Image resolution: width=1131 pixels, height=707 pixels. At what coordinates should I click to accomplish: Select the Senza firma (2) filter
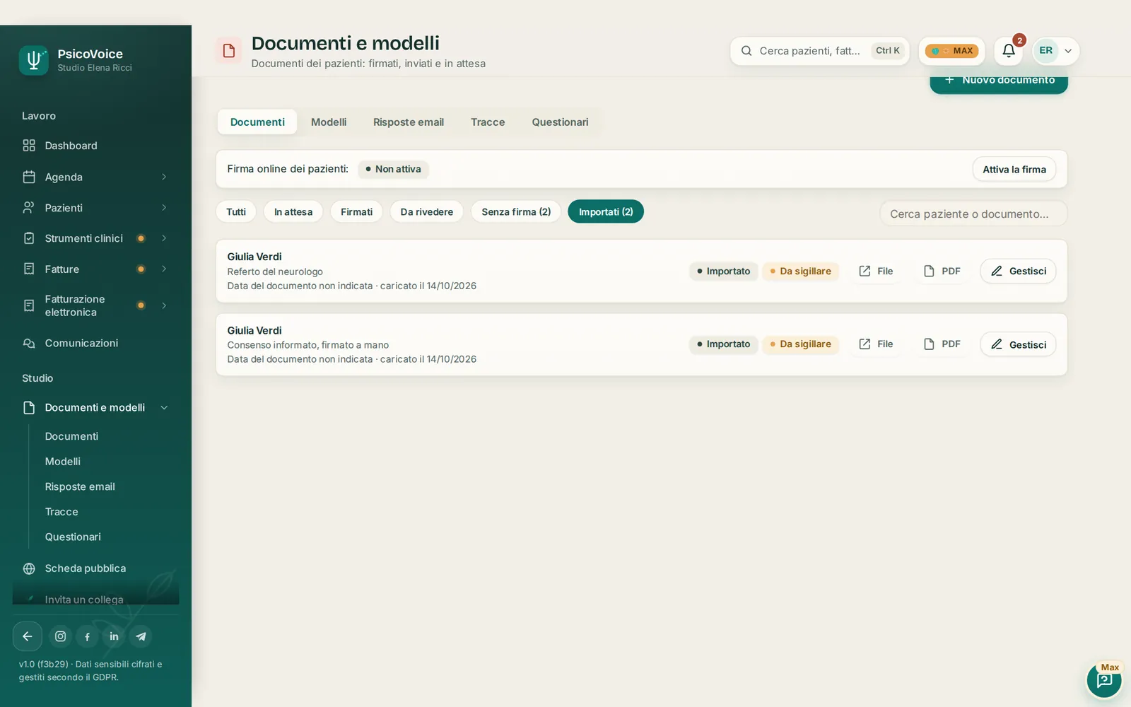tap(516, 212)
